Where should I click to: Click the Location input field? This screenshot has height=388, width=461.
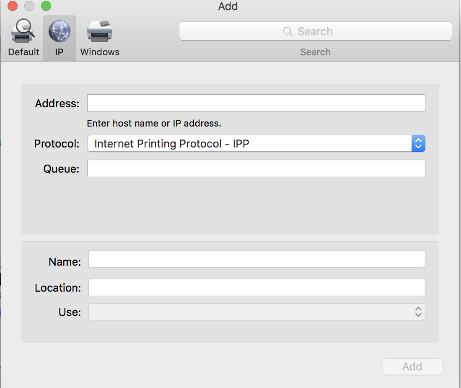click(x=256, y=287)
